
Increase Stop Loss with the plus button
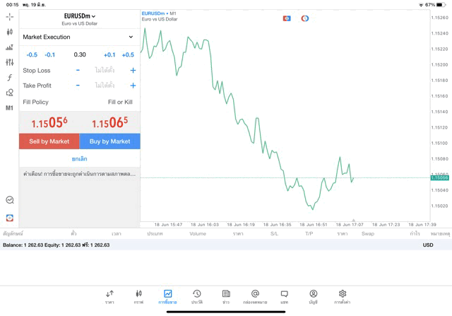pos(133,71)
